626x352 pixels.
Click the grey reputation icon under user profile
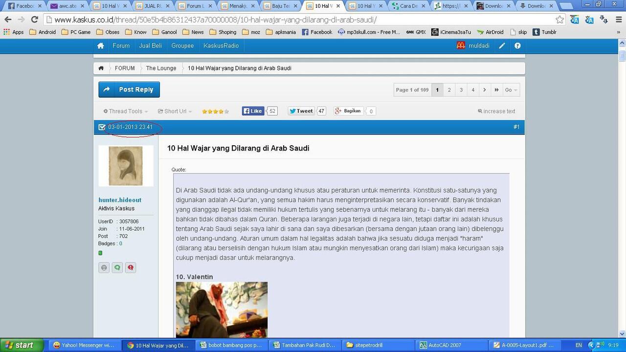(104, 267)
